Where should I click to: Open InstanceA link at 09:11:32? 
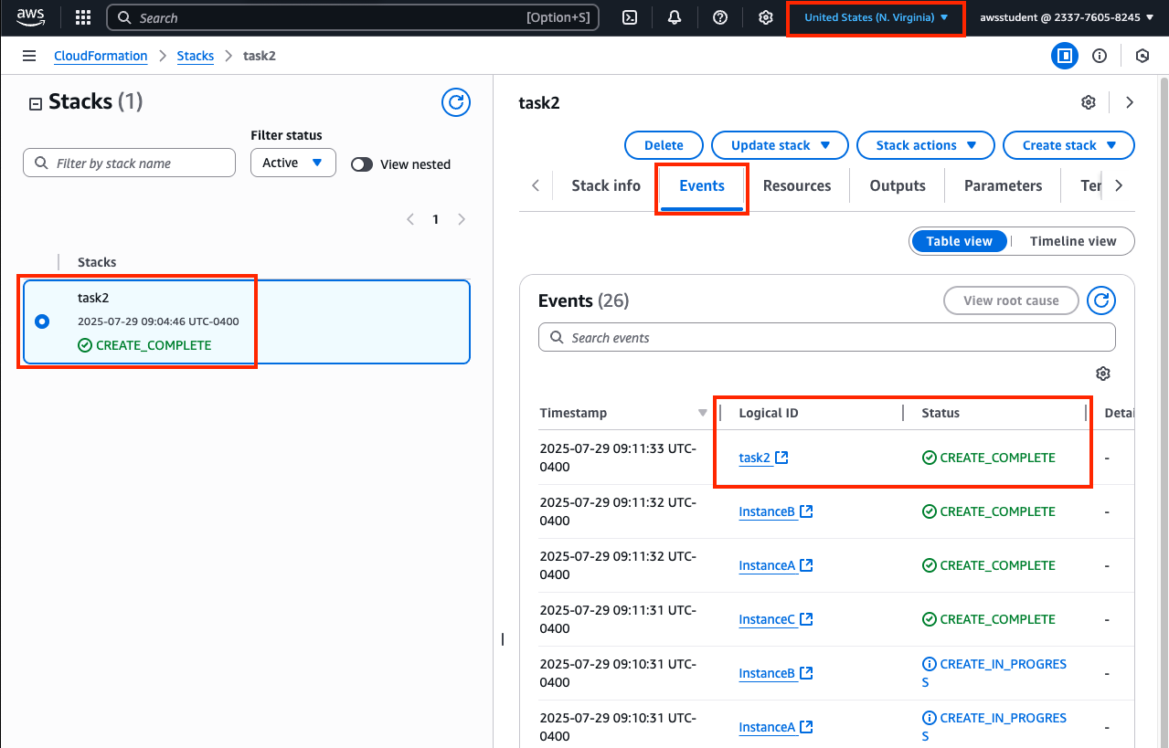pyautogui.click(x=767, y=565)
